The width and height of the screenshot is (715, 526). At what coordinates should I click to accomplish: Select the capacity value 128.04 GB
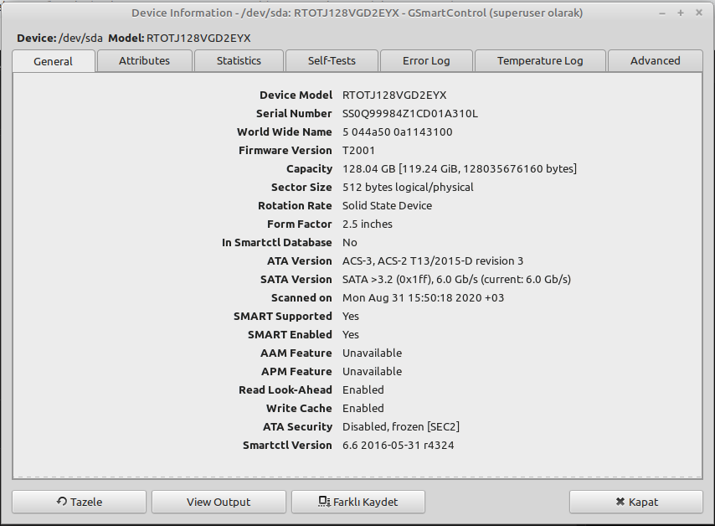pyautogui.click(x=460, y=169)
